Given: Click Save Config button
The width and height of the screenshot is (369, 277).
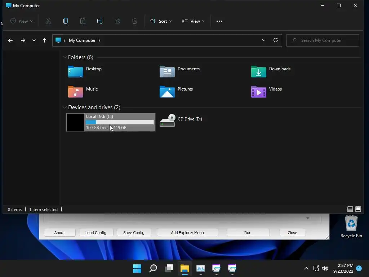Looking at the screenshot, I should coord(134,233).
